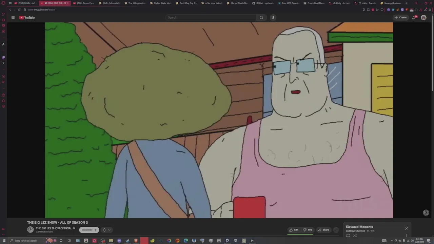This screenshot has width=434, height=244.
Task: Open more actions ellipsis beside Share
Action: [336, 230]
